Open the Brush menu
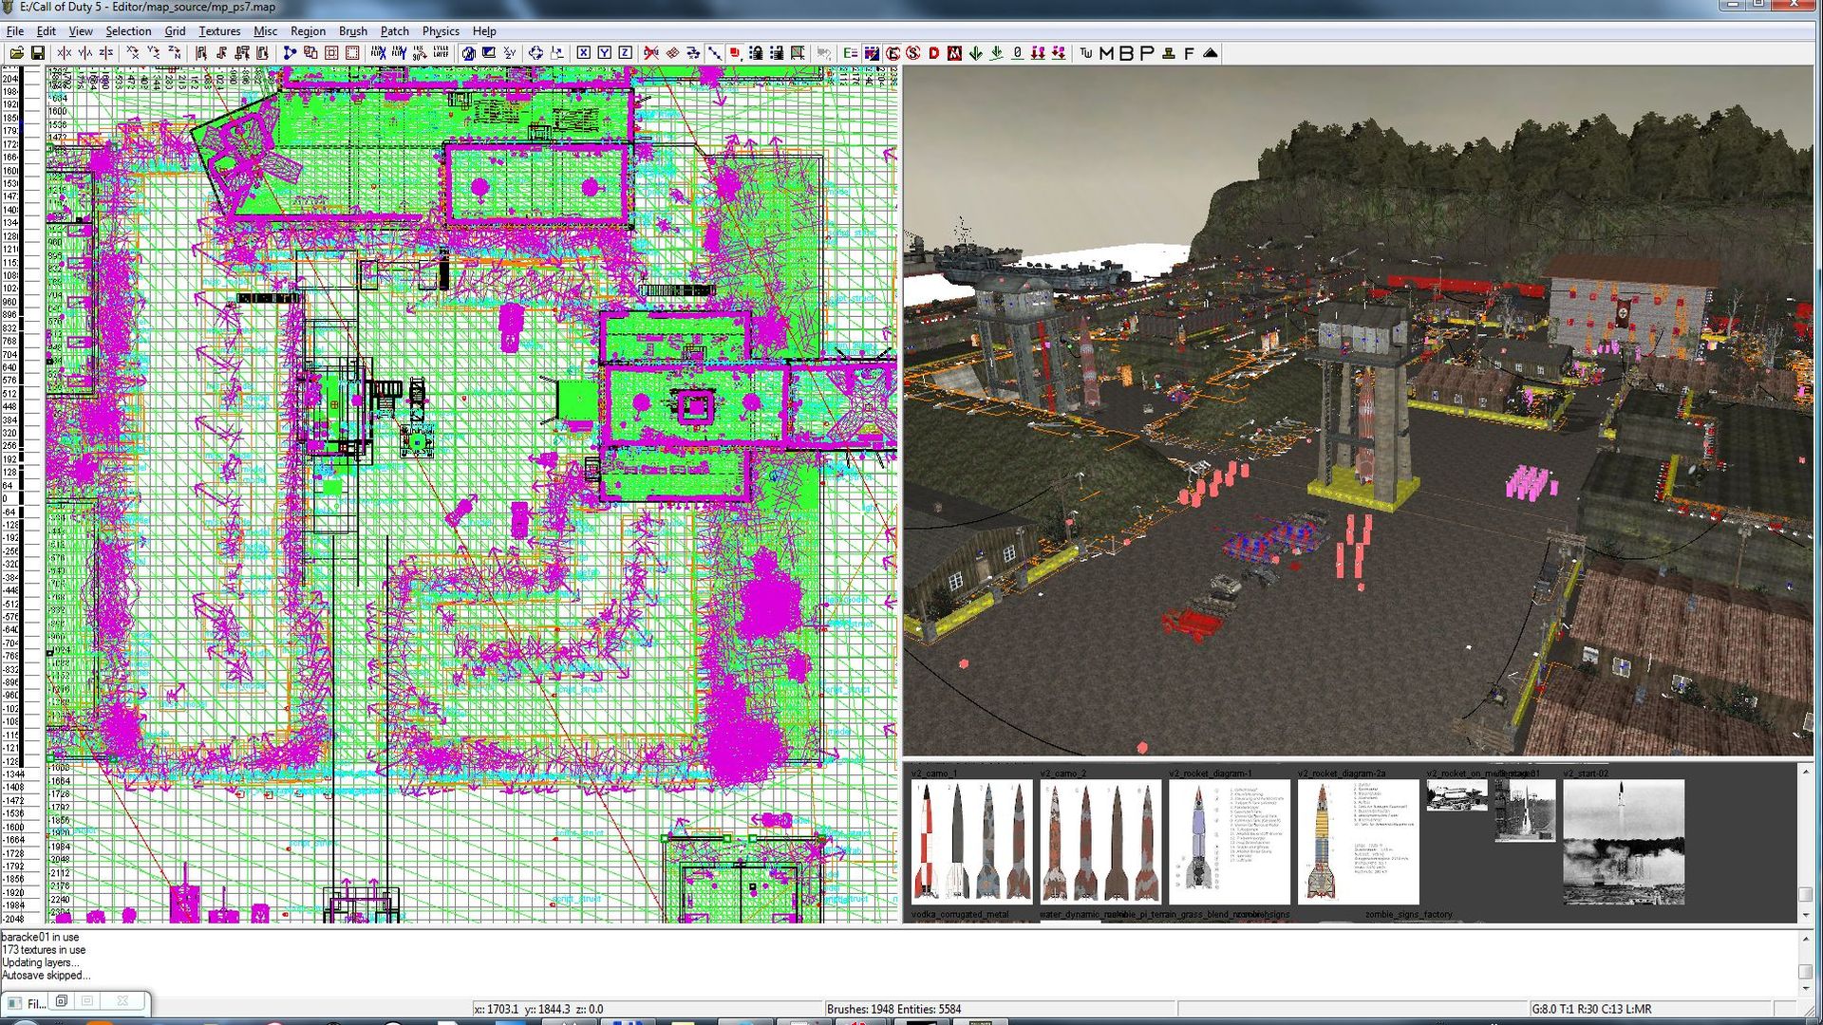The width and height of the screenshot is (1823, 1025). point(353,31)
